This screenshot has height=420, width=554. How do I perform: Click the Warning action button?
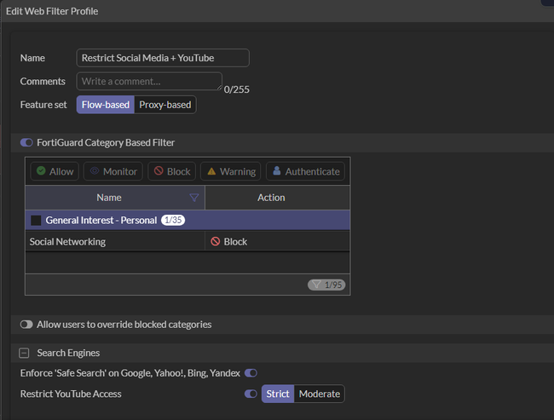tap(231, 171)
